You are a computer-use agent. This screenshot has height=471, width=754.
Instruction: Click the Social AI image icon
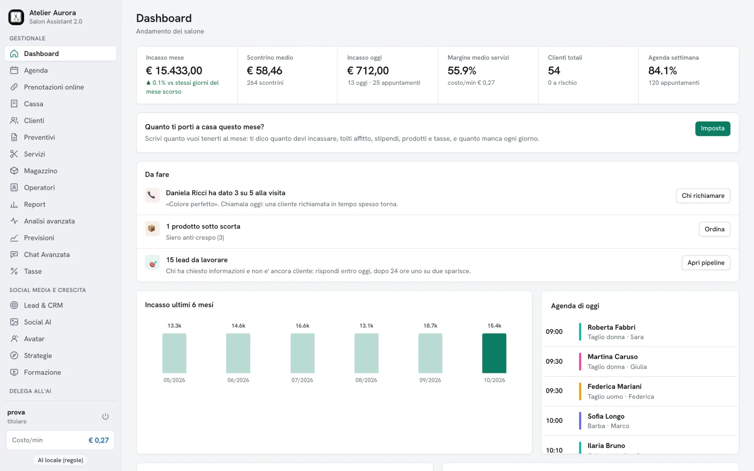[x=14, y=322]
